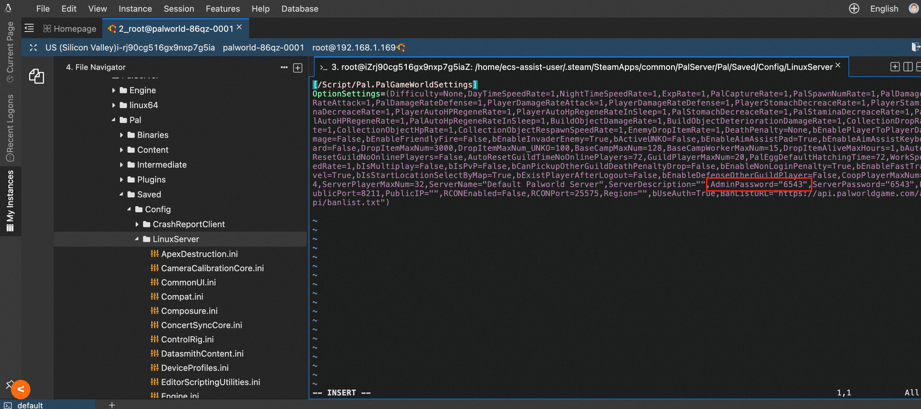Open the Recent Logons side tab
Viewport: 921px width, 409px height.
[x=10, y=127]
